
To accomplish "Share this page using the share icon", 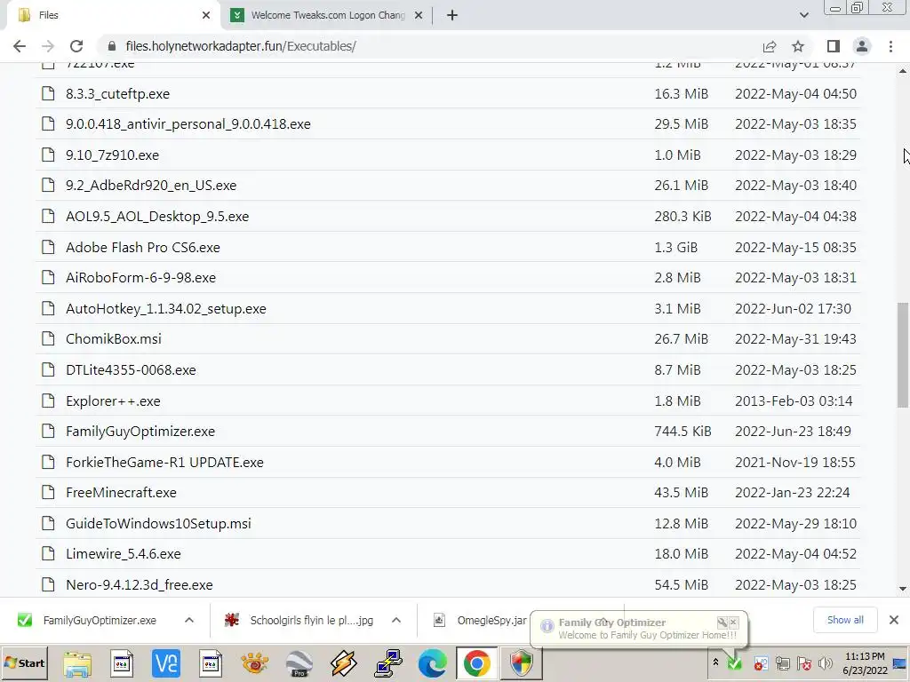I will coord(770,46).
